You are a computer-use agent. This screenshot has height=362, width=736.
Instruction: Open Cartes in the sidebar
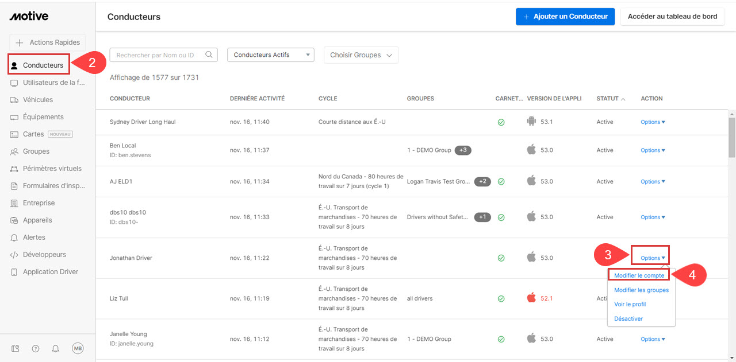[x=41, y=134]
